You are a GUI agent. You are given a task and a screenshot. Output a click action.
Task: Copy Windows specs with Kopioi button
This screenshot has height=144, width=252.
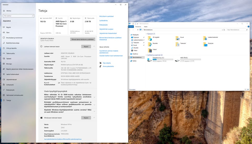tap(86, 118)
